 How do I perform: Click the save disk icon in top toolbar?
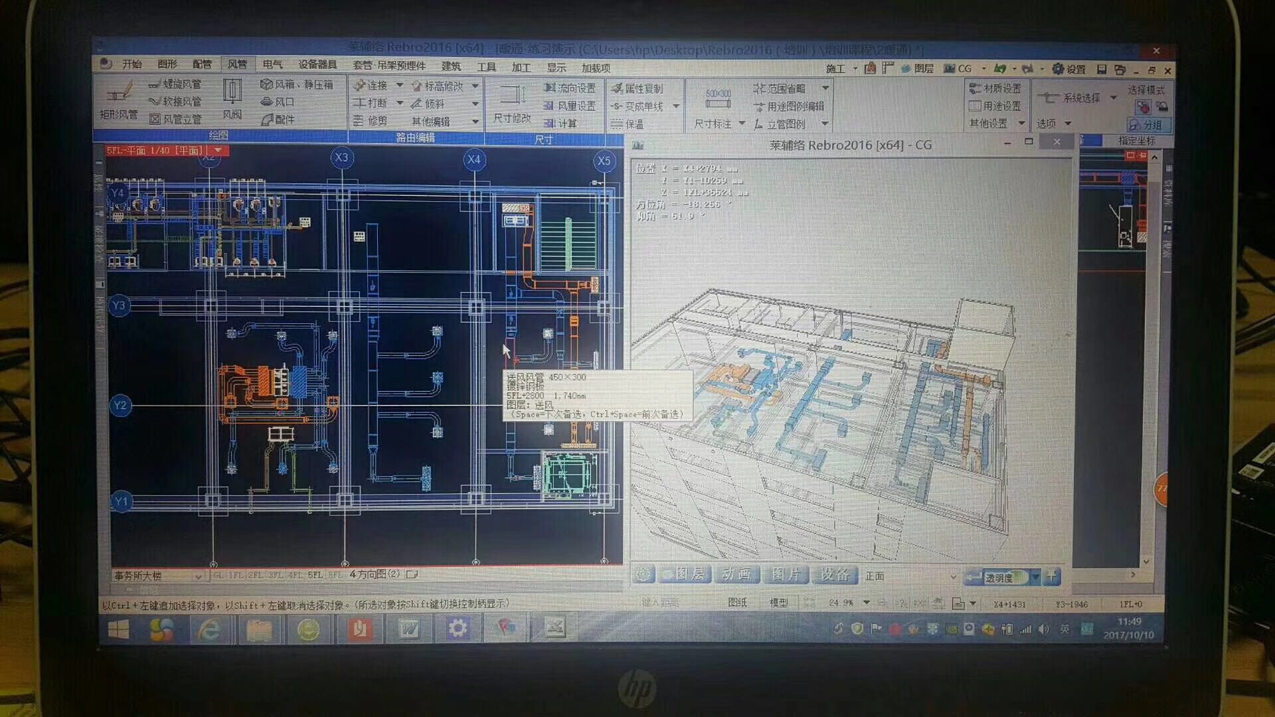tap(1102, 69)
